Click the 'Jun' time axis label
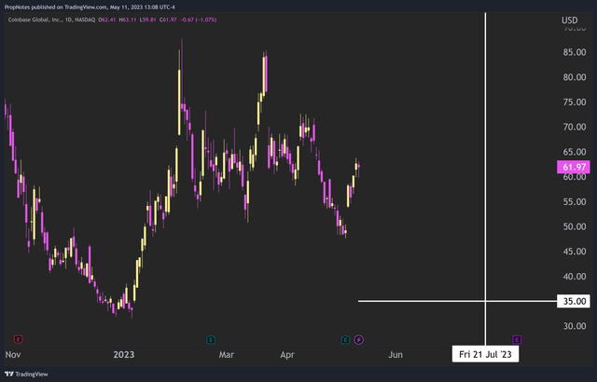The image size is (597, 382). point(396,355)
